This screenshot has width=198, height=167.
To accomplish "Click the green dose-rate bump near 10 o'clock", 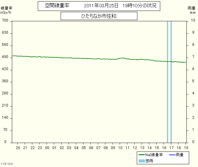I will click(x=122, y=58).
